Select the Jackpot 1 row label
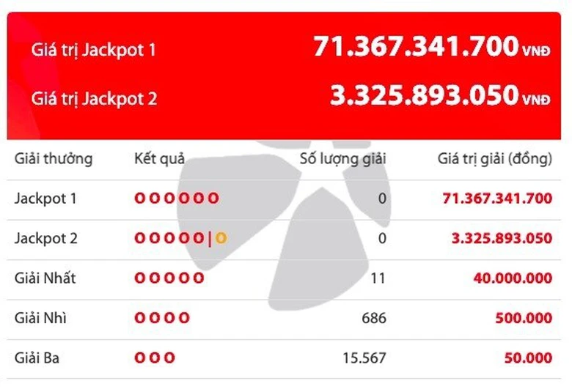Image resolution: width=572 pixels, height=392 pixels. pos(45,198)
